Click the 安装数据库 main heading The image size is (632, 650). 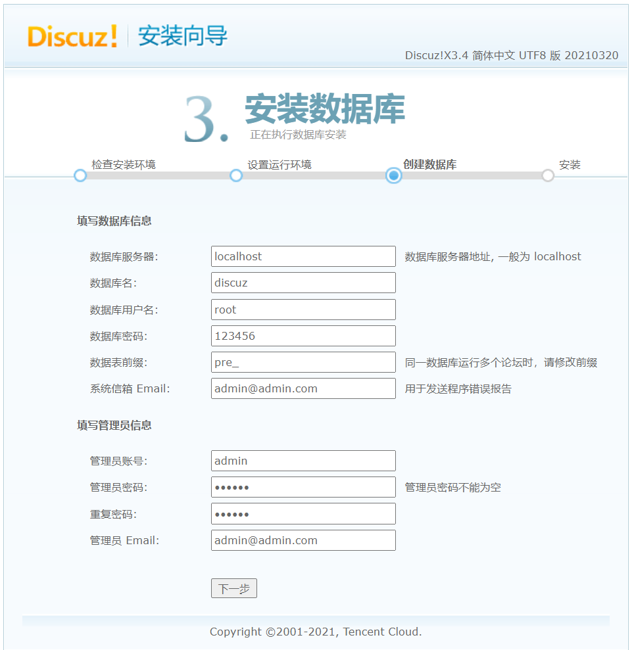click(325, 108)
